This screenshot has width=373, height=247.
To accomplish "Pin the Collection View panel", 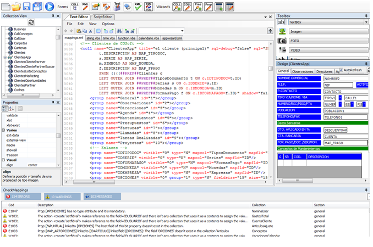I will 53,16.
